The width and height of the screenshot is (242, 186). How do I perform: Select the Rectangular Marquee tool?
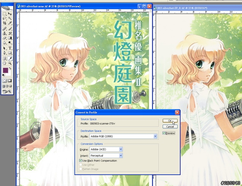pos(5,14)
